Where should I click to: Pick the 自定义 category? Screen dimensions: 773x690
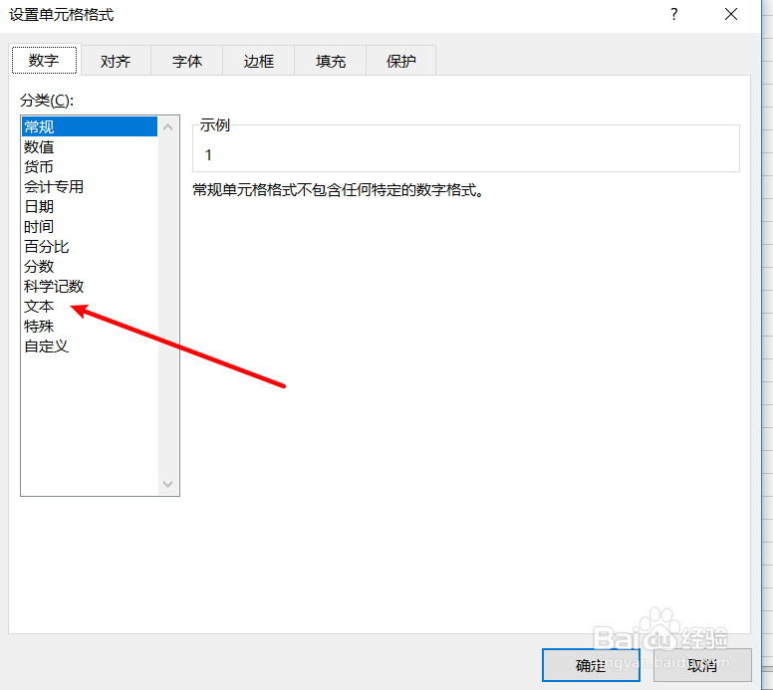[90, 346]
